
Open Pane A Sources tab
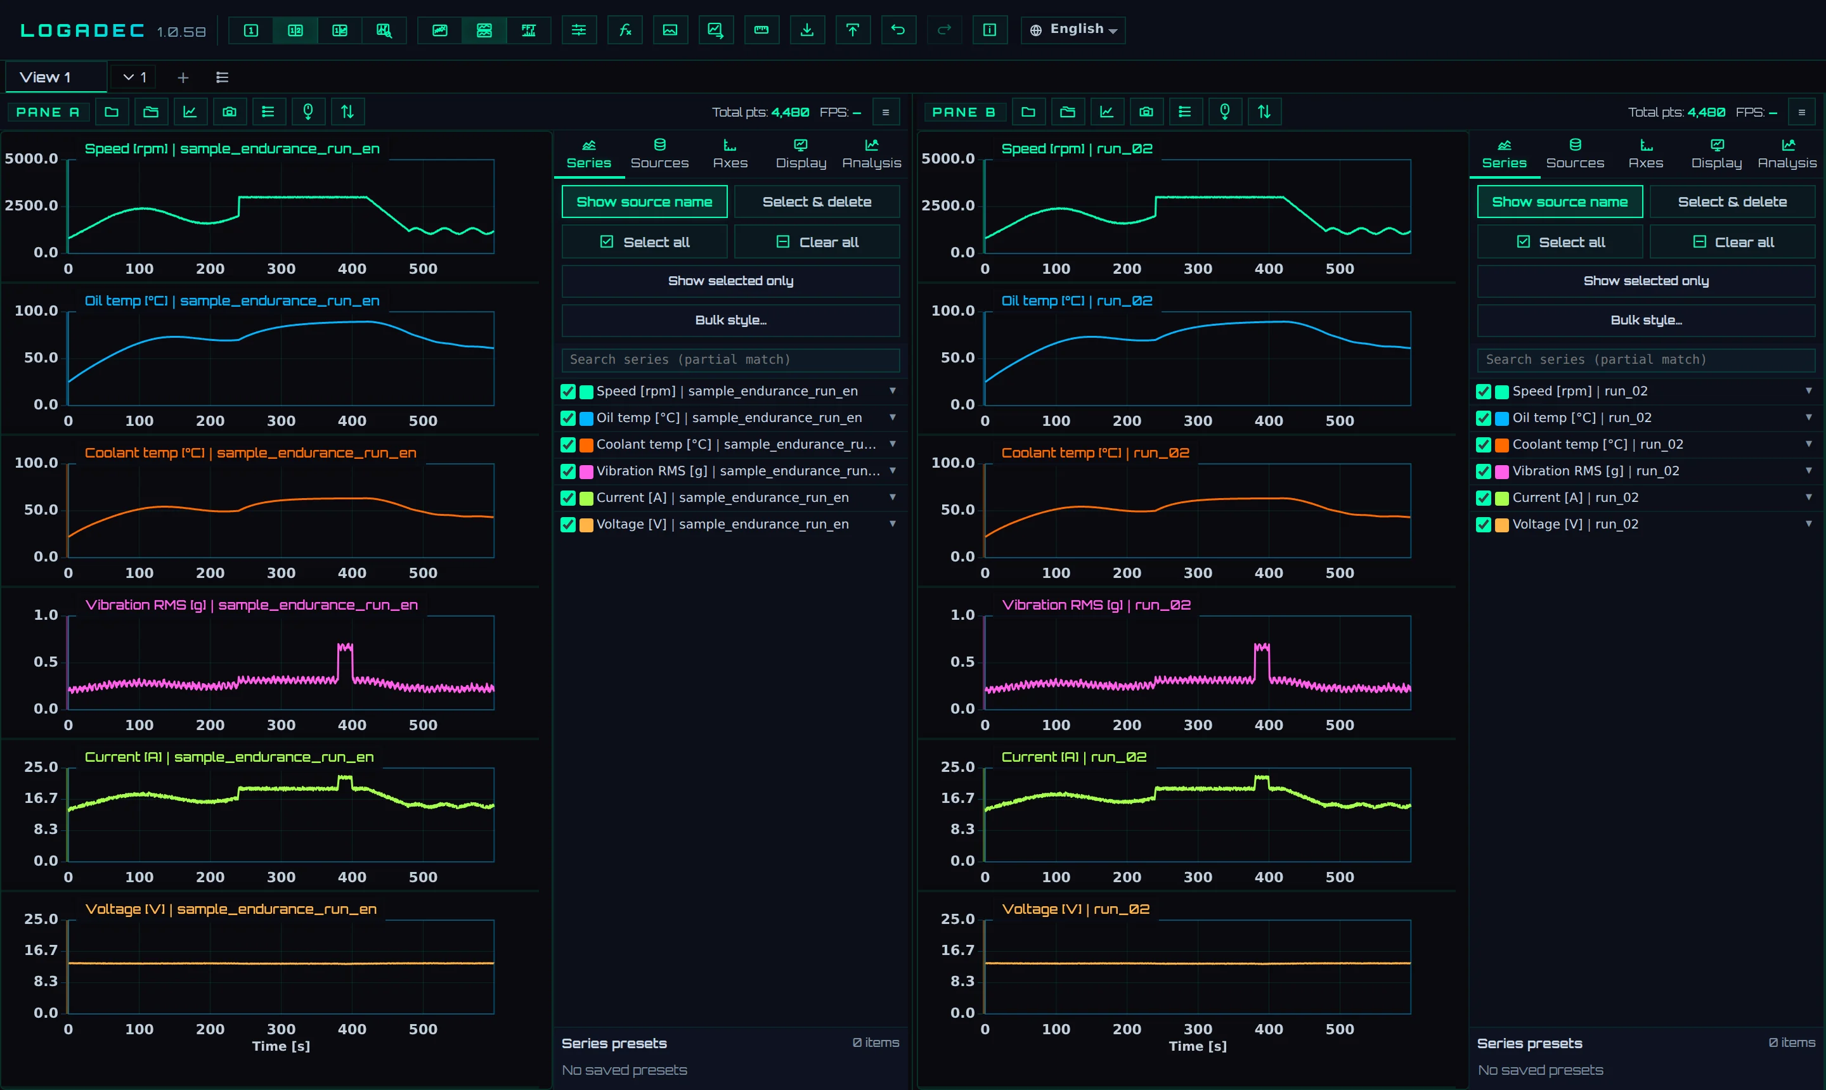[x=659, y=154]
